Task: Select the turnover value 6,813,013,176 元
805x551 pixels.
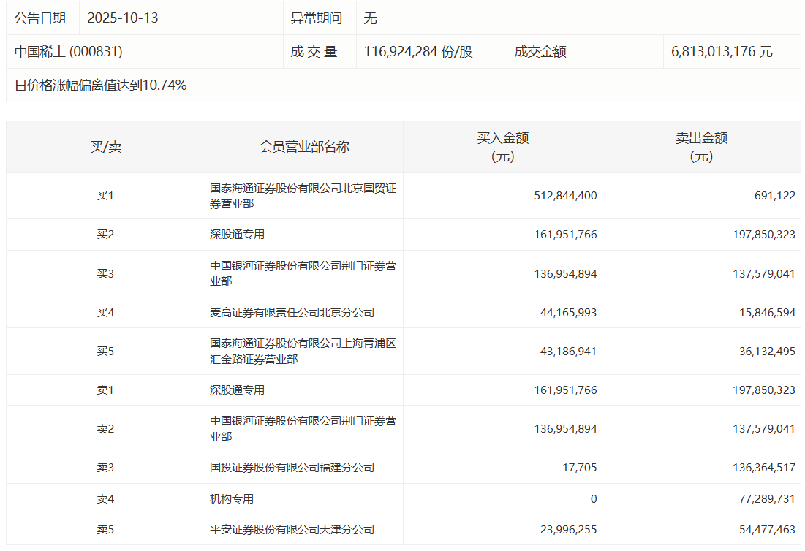Action: 722,52
